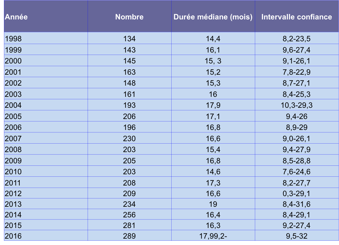Click the number 289 cell

point(129,236)
